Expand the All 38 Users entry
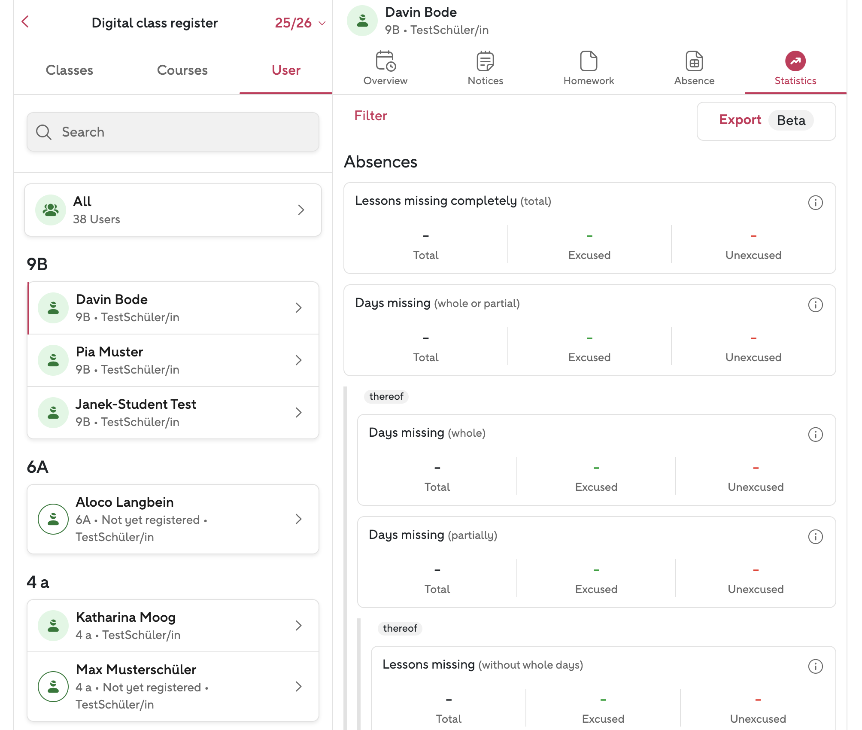Screen dimensions: 862x730 tap(301, 210)
